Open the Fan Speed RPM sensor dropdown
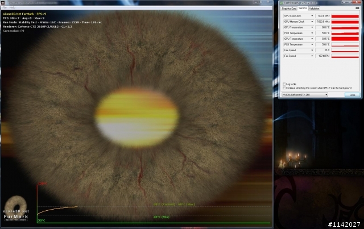 click(x=312, y=56)
